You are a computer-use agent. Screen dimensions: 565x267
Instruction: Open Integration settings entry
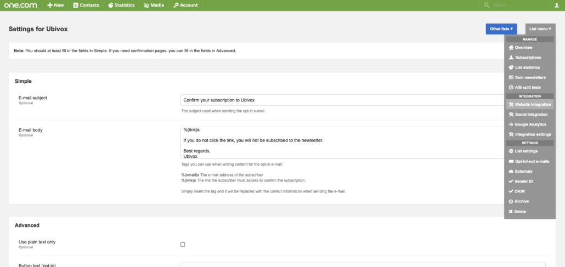(x=530, y=134)
